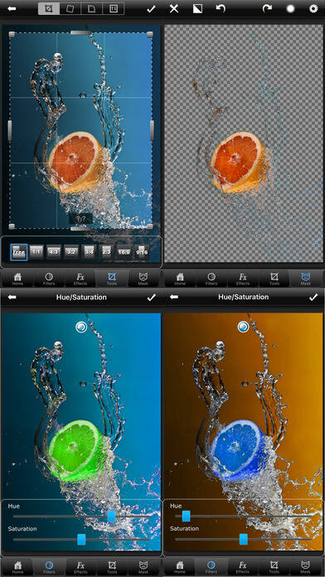Select the 16:9 crop aspect ratio
The height and width of the screenshot is (577, 325).
point(124,252)
